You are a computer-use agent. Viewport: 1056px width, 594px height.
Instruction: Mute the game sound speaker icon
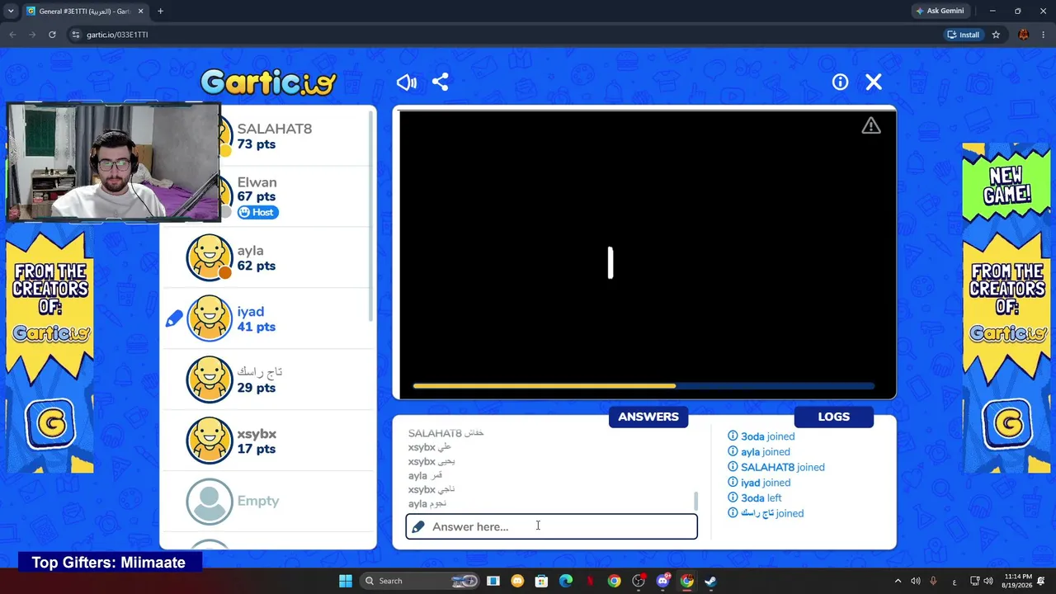407,82
